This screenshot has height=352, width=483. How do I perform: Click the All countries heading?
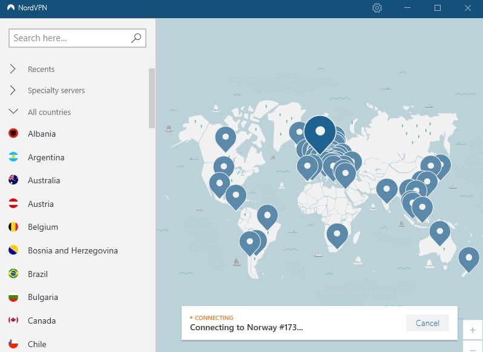pos(49,112)
